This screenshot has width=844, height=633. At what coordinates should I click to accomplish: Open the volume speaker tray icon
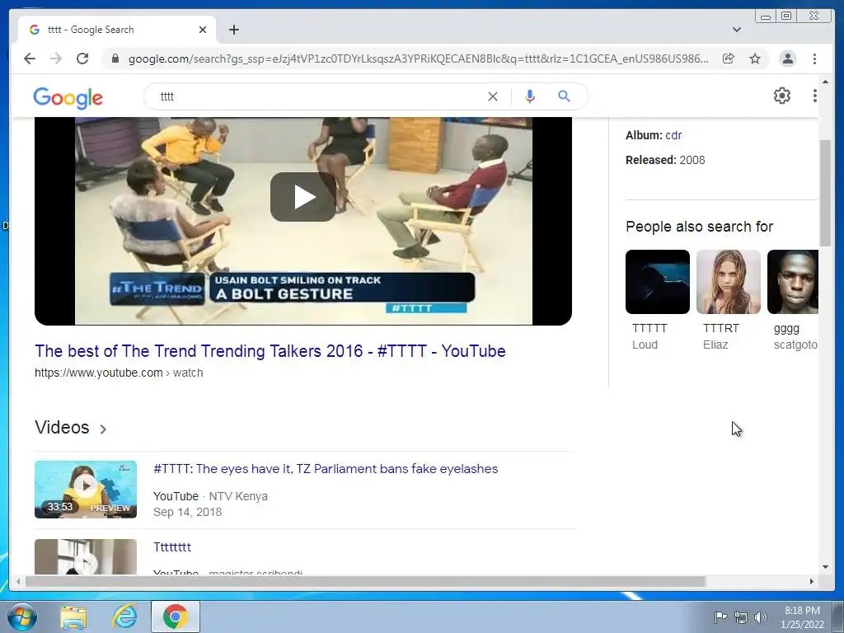tap(761, 617)
